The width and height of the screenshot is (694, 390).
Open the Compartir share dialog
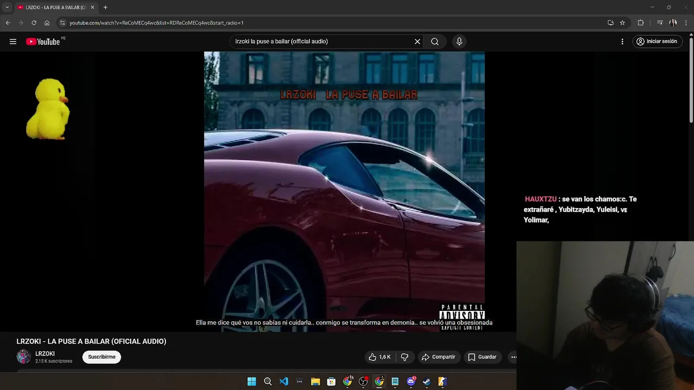coord(439,357)
